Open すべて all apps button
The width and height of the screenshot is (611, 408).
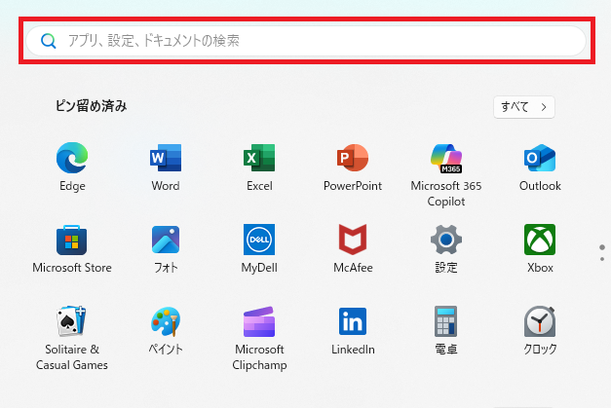click(524, 107)
